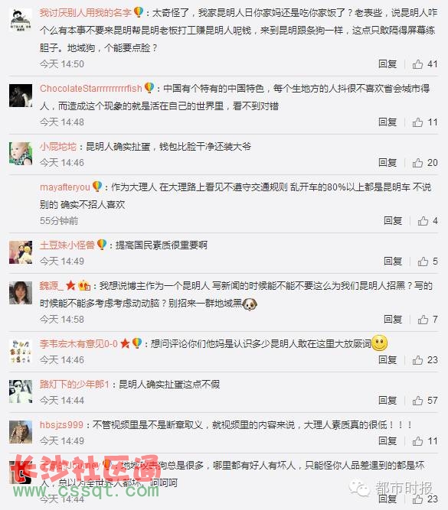Screen dimensions: 448x510
Task: Open mayafteryou's username link
Action: click(x=65, y=187)
